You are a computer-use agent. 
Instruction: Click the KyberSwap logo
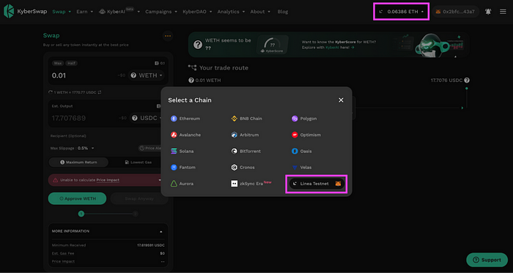[25, 12]
